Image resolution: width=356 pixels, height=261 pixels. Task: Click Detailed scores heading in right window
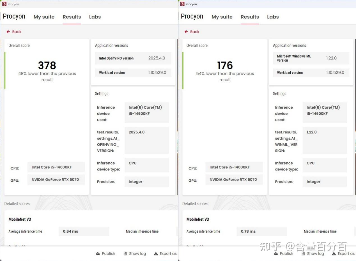195,204
